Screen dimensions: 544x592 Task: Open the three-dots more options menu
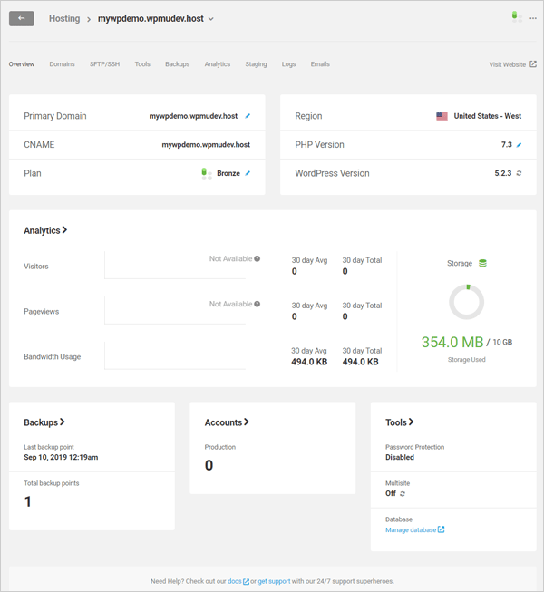click(533, 18)
